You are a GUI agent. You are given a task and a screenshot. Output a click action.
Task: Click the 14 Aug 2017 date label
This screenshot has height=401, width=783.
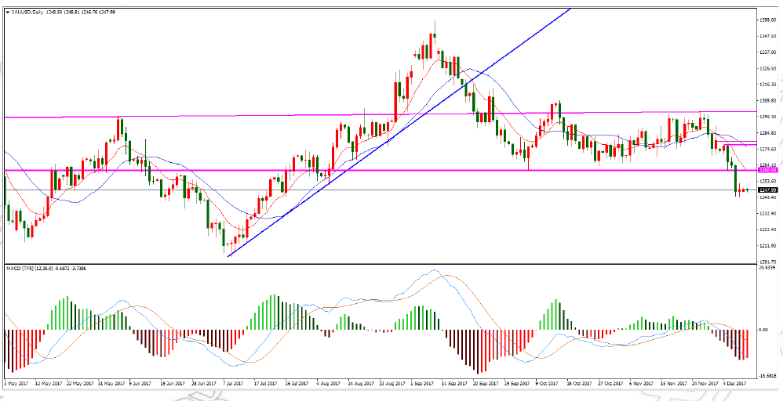click(361, 384)
